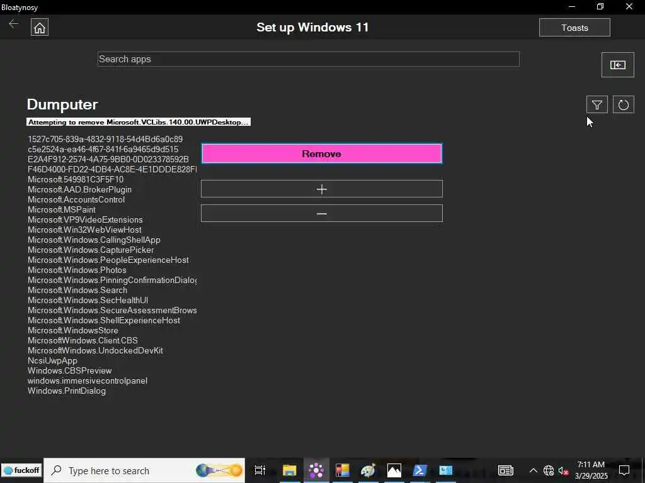
Task: Toggle the collapse panel icon button
Action: [617, 65]
